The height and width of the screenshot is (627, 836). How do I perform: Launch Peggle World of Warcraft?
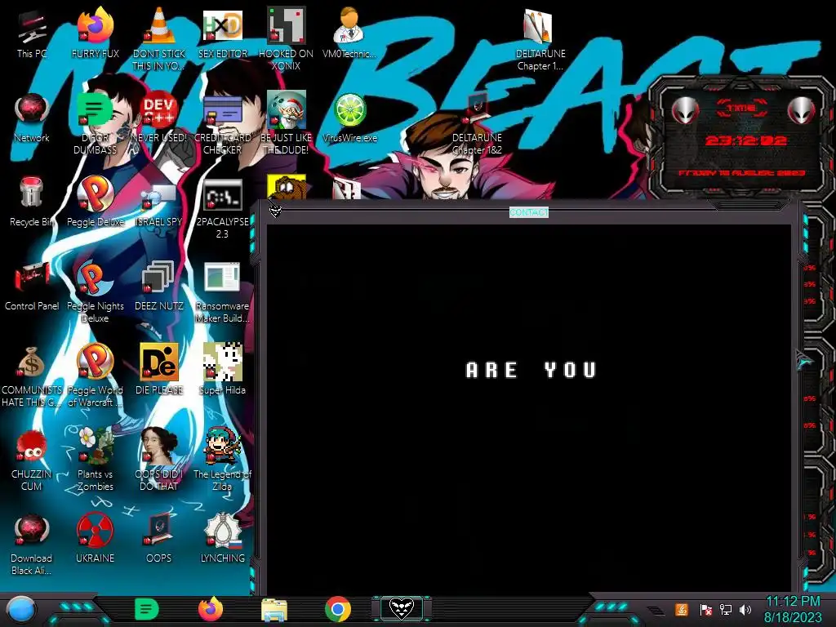pyautogui.click(x=95, y=376)
